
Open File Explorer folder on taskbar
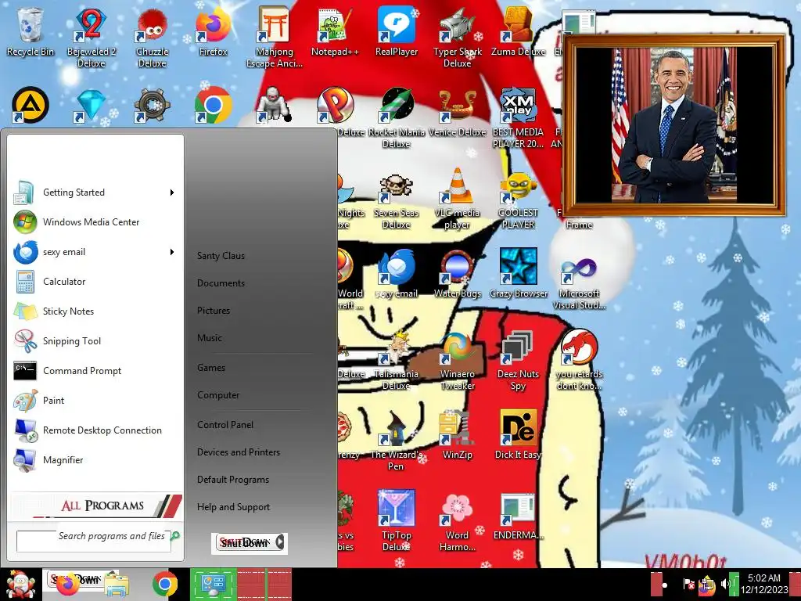pos(117,585)
